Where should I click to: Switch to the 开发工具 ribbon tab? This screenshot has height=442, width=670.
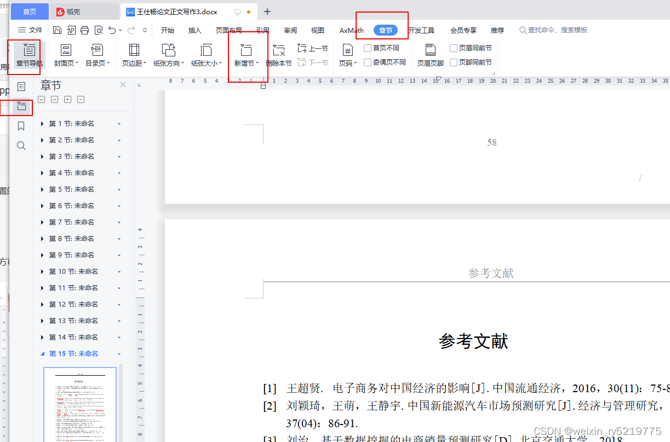(x=421, y=30)
